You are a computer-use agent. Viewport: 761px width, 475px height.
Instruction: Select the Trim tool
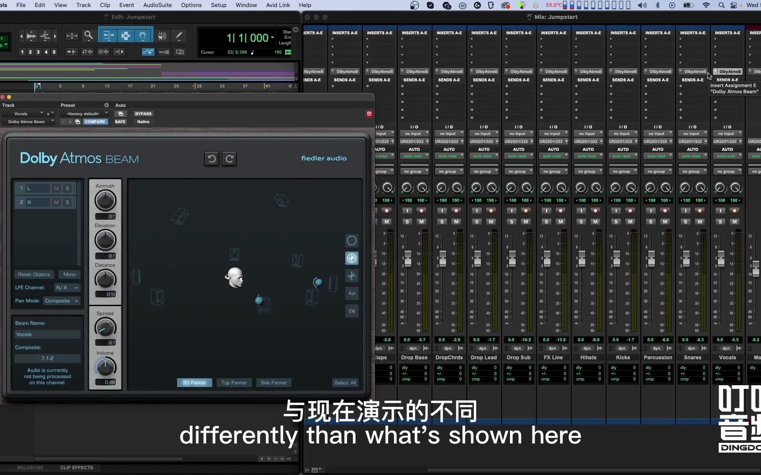click(108, 36)
